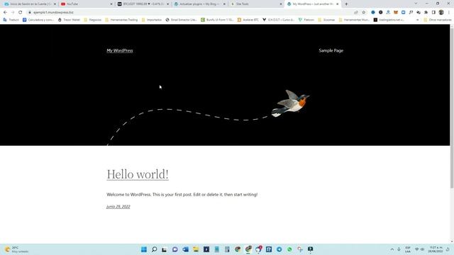Open the Otros marcadores folder

pos(437,20)
